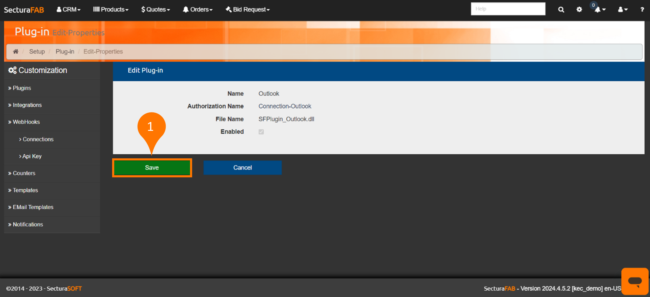The width and height of the screenshot is (650, 297).
Task: Open Plugins in Customization sidebar
Action: (52, 88)
